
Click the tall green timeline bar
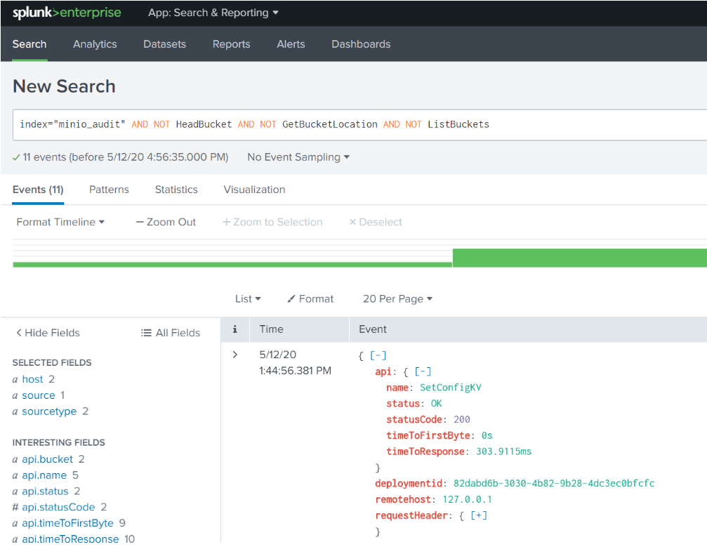tap(579, 258)
